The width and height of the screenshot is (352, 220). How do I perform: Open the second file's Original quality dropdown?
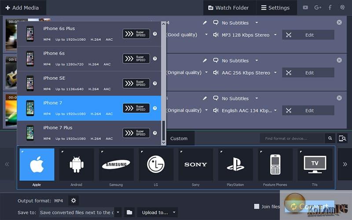click(x=206, y=72)
